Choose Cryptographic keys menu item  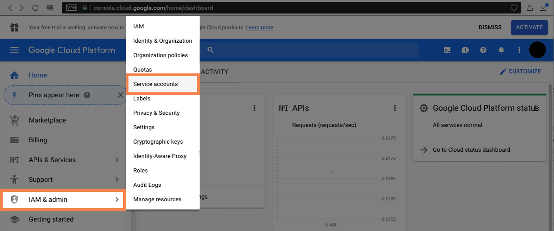tap(158, 142)
